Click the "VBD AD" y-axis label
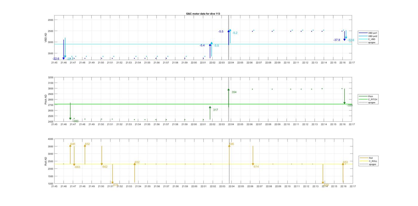 tap(46, 38)
